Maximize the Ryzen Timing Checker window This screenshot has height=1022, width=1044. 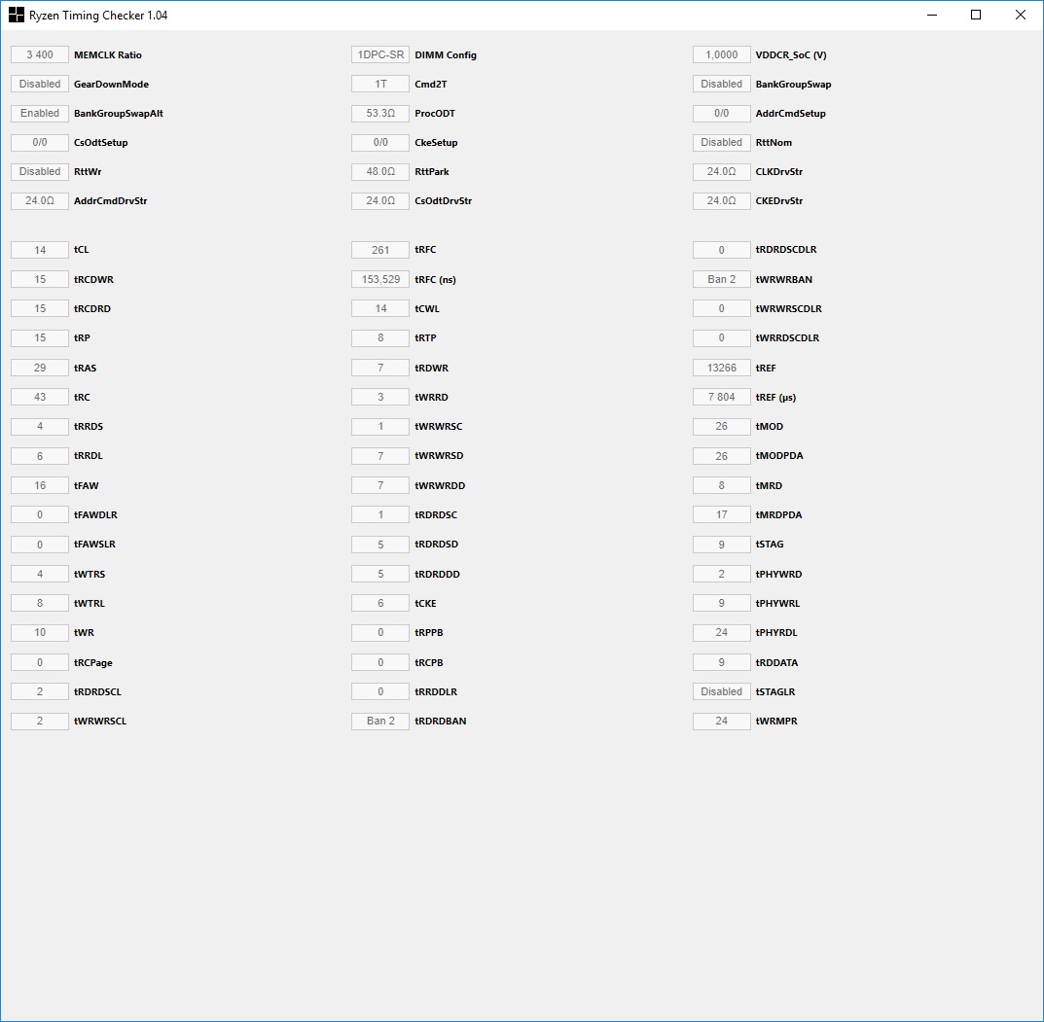pos(976,15)
